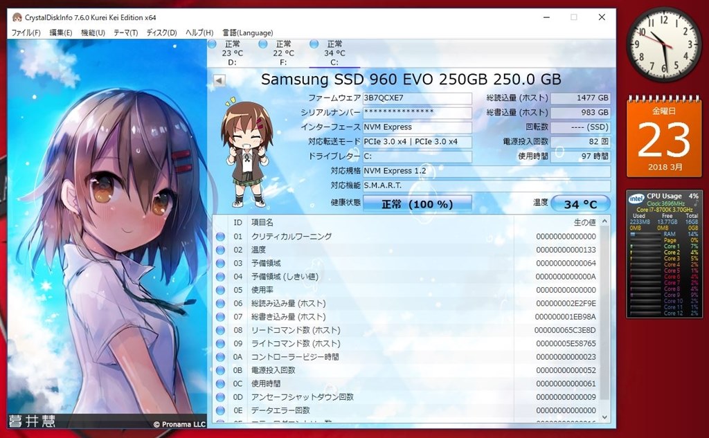Switch to the D: disk tab
This screenshot has height=438, width=709.
[232, 53]
